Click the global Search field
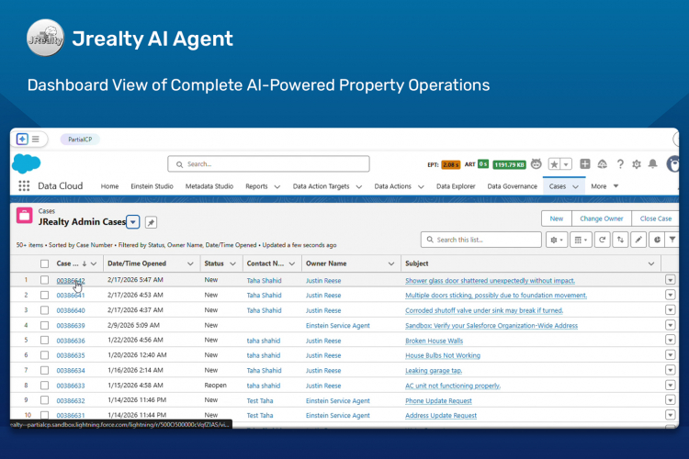 [268, 163]
